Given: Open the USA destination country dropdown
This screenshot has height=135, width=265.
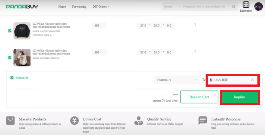Looking at the screenshot, I should click(x=233, y=80).
